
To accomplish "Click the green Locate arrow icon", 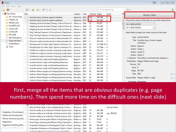I will [128, 10].
